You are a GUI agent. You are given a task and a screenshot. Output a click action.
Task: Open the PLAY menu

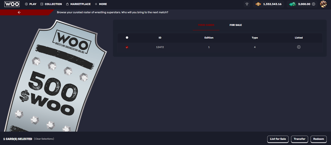31,4
